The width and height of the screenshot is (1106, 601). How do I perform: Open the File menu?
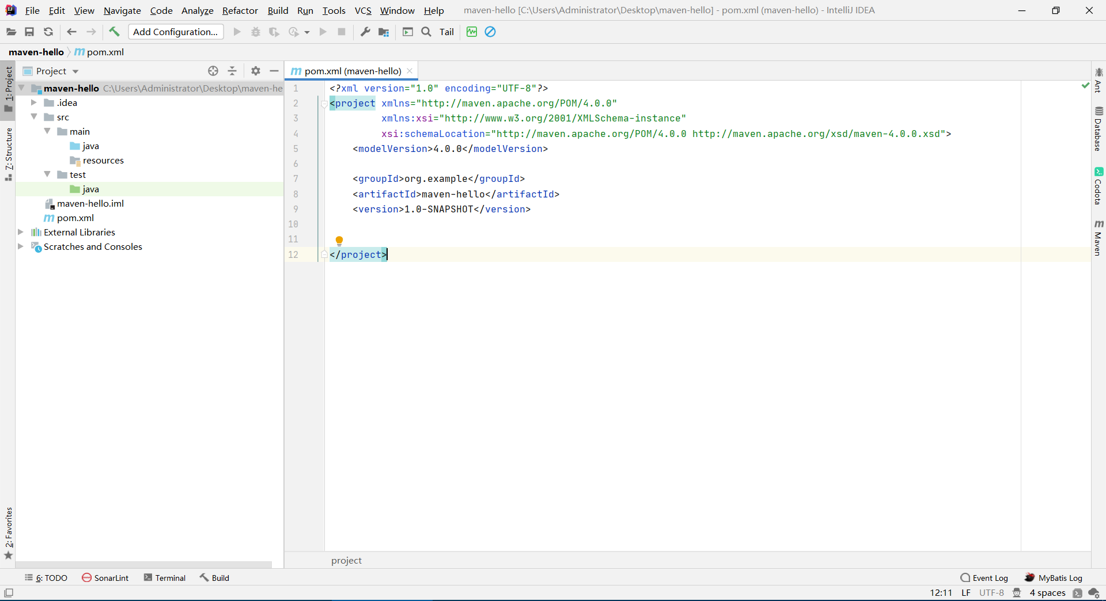point(32,10)
